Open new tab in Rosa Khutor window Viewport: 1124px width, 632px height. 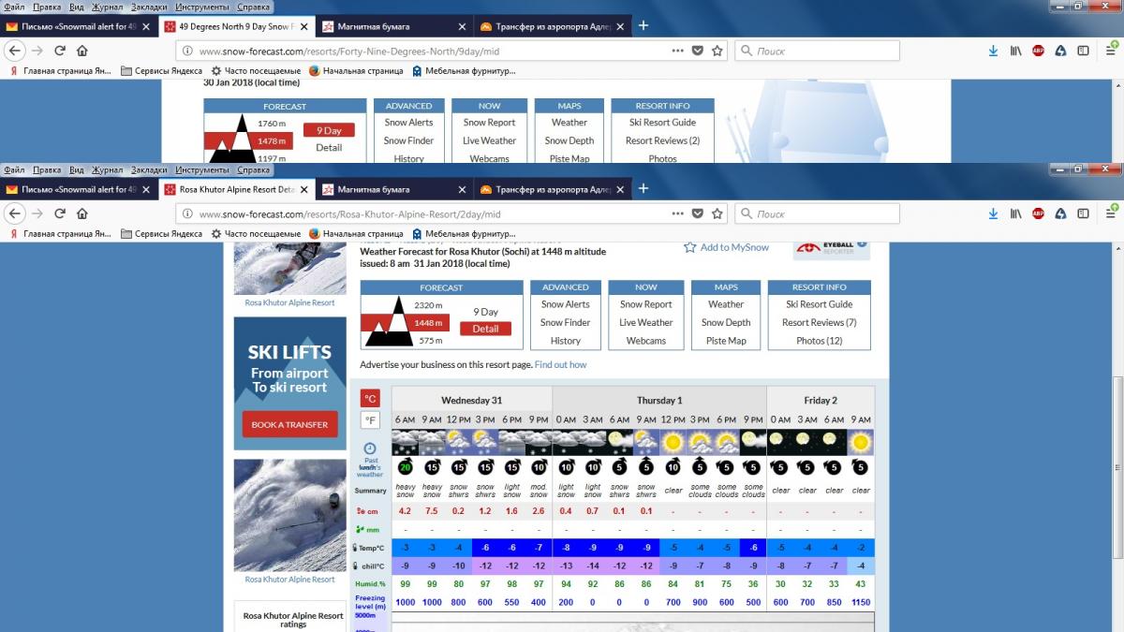[643, 188]
